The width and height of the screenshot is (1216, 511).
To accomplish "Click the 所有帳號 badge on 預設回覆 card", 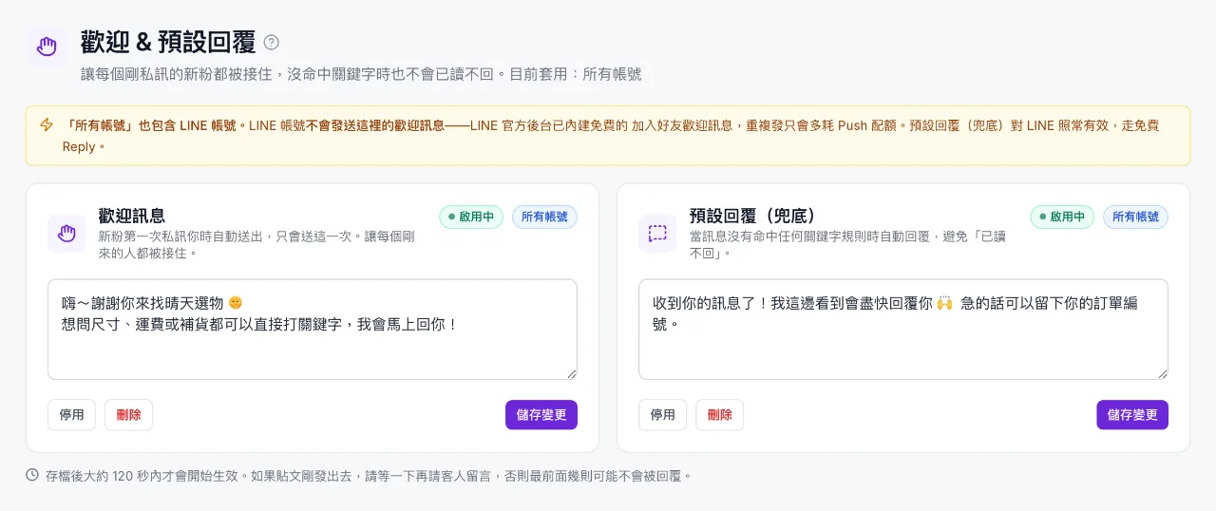I will [1135, 217].
